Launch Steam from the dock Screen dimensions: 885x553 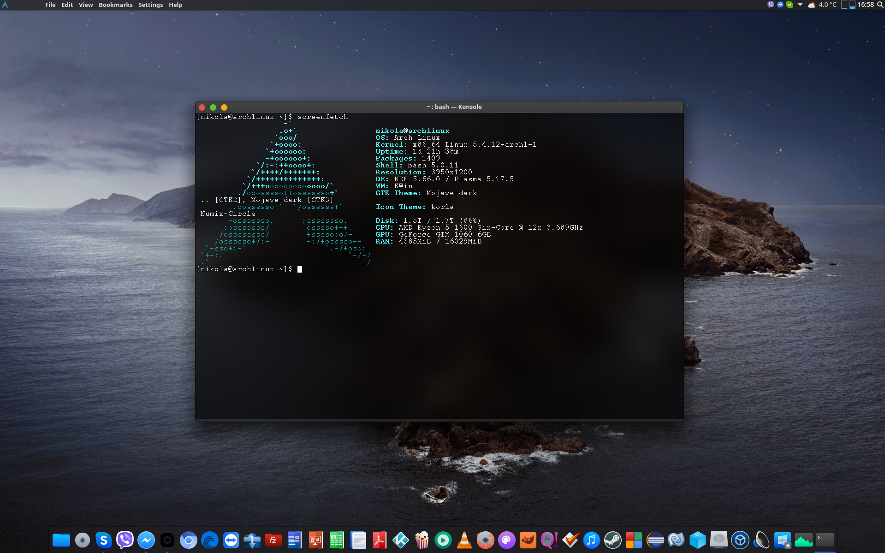(613, 540)
